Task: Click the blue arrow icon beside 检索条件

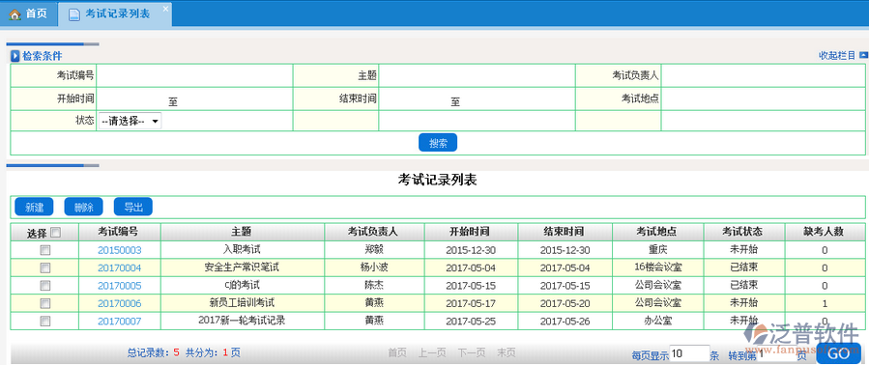Action: tap(15, 56)
